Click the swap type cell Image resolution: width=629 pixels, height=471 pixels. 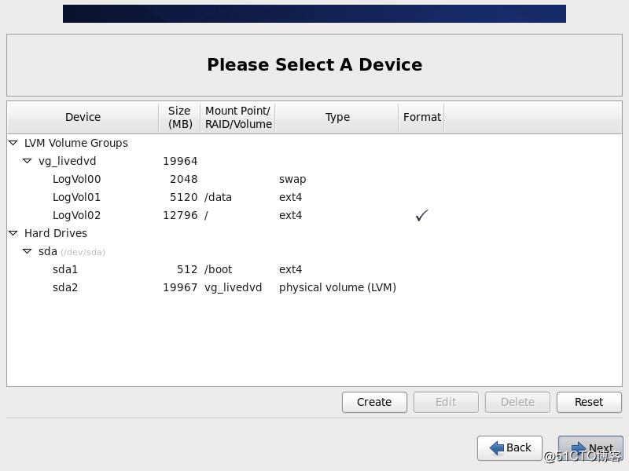point(292,180)
